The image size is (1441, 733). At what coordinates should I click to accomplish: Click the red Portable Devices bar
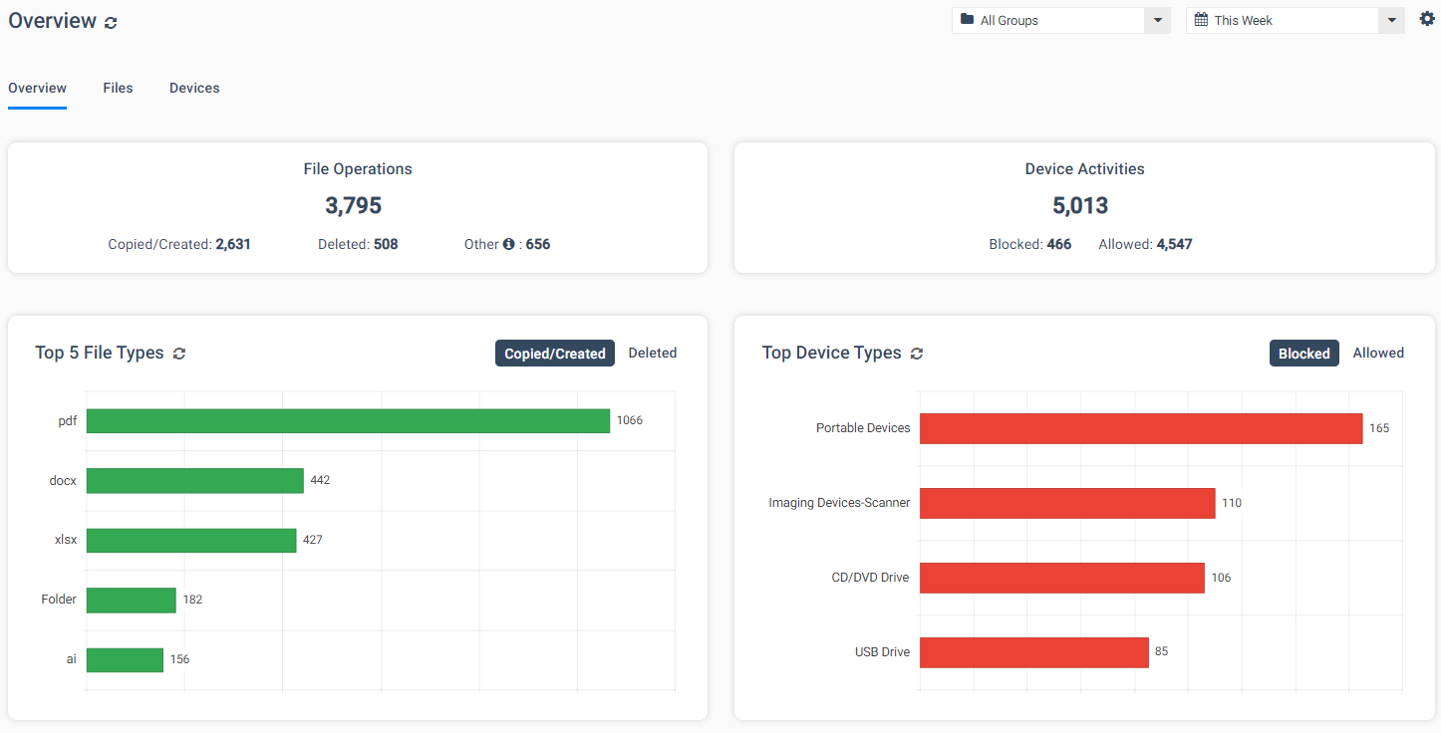[1141, 428]
